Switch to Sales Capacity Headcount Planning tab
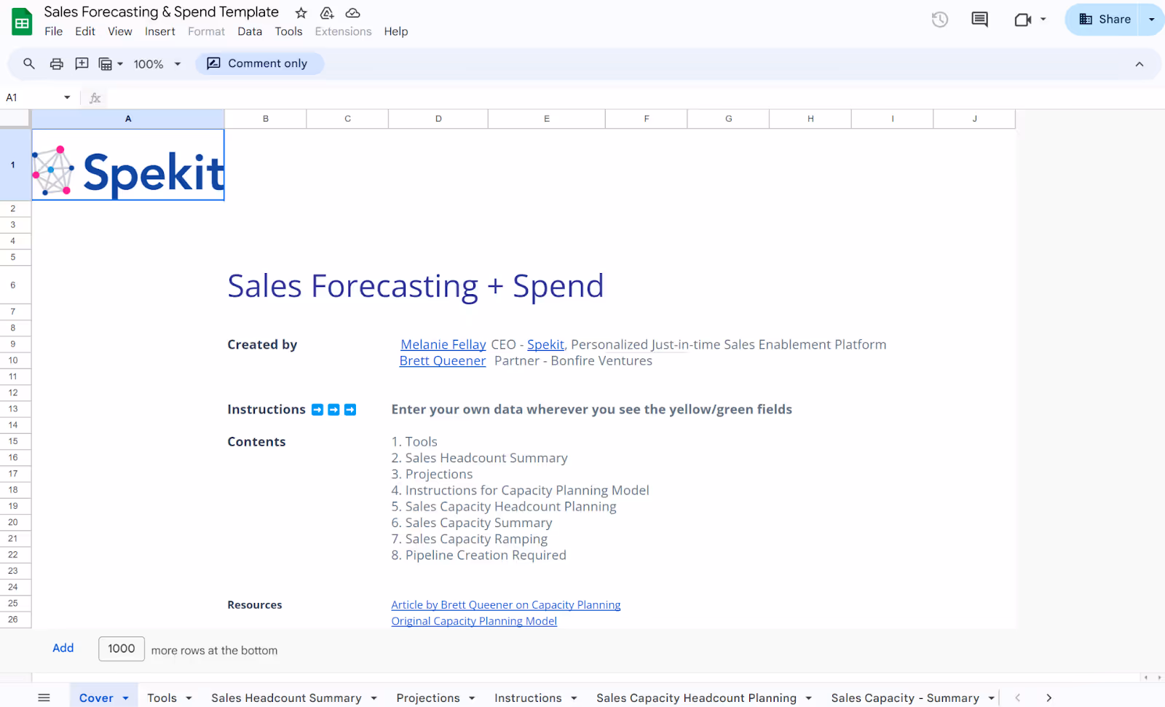1165x707 pixels. [696, 698]
